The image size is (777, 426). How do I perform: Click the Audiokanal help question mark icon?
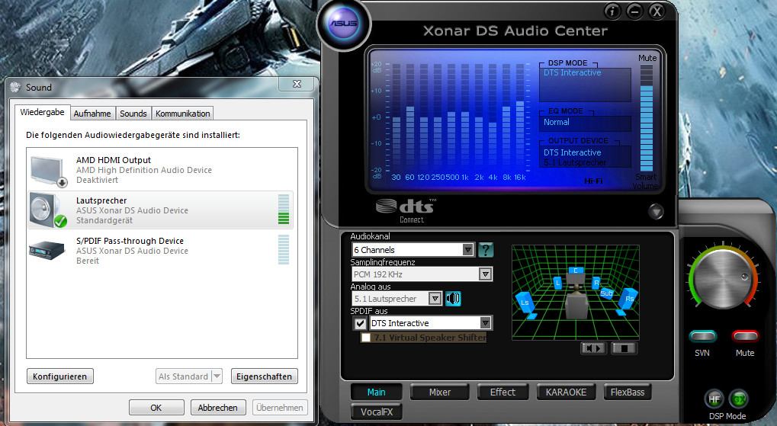(486, 250)
